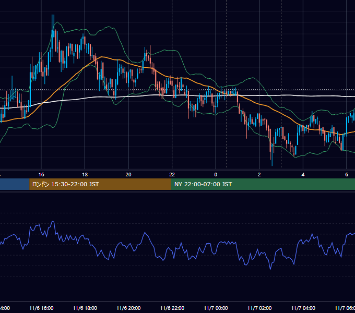
Task: Click the hour label 4 on the axis
Action: click(x=303, y=175)
